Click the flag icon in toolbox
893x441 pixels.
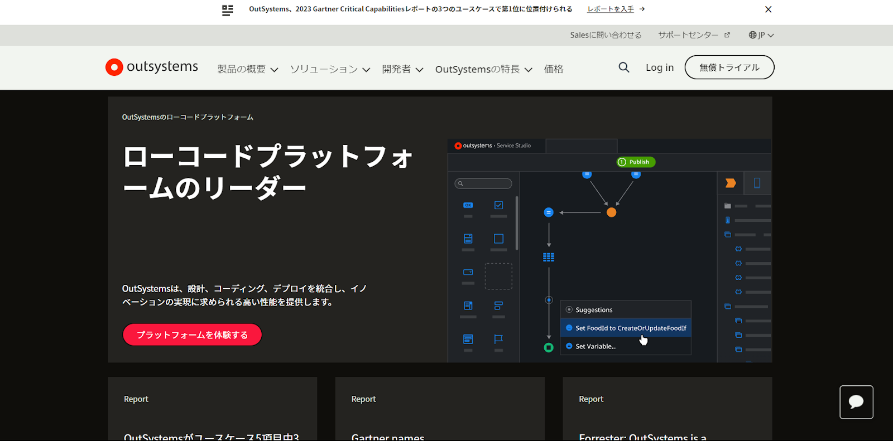(498, 339)
